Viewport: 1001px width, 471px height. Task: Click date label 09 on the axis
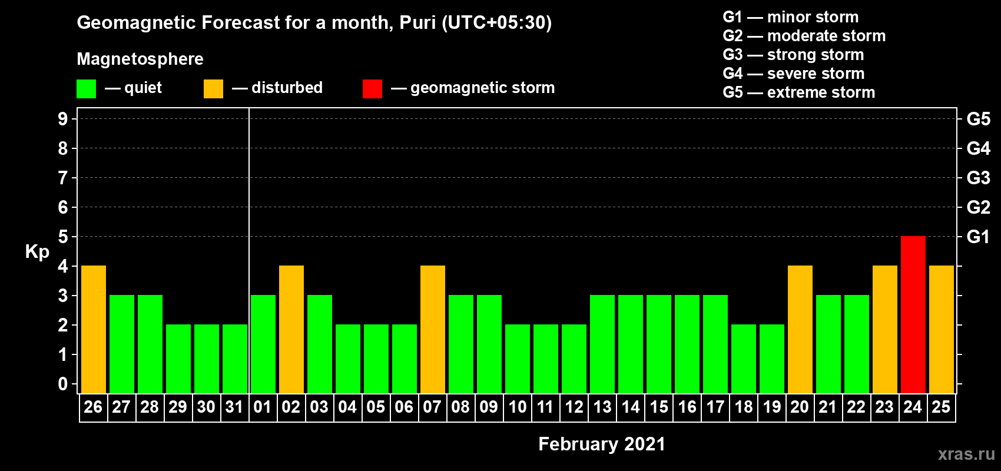(489, 407)
